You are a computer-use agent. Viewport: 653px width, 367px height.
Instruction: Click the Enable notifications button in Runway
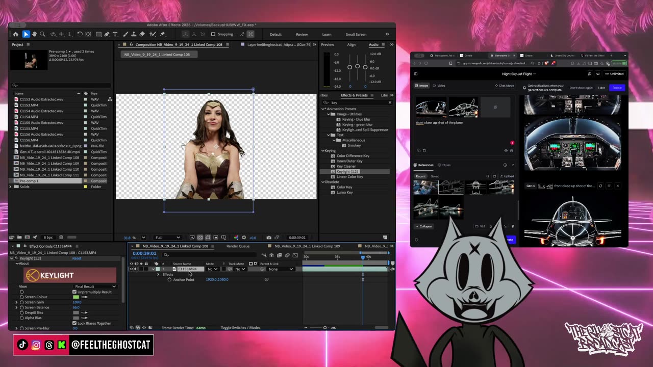pos(617,88)
